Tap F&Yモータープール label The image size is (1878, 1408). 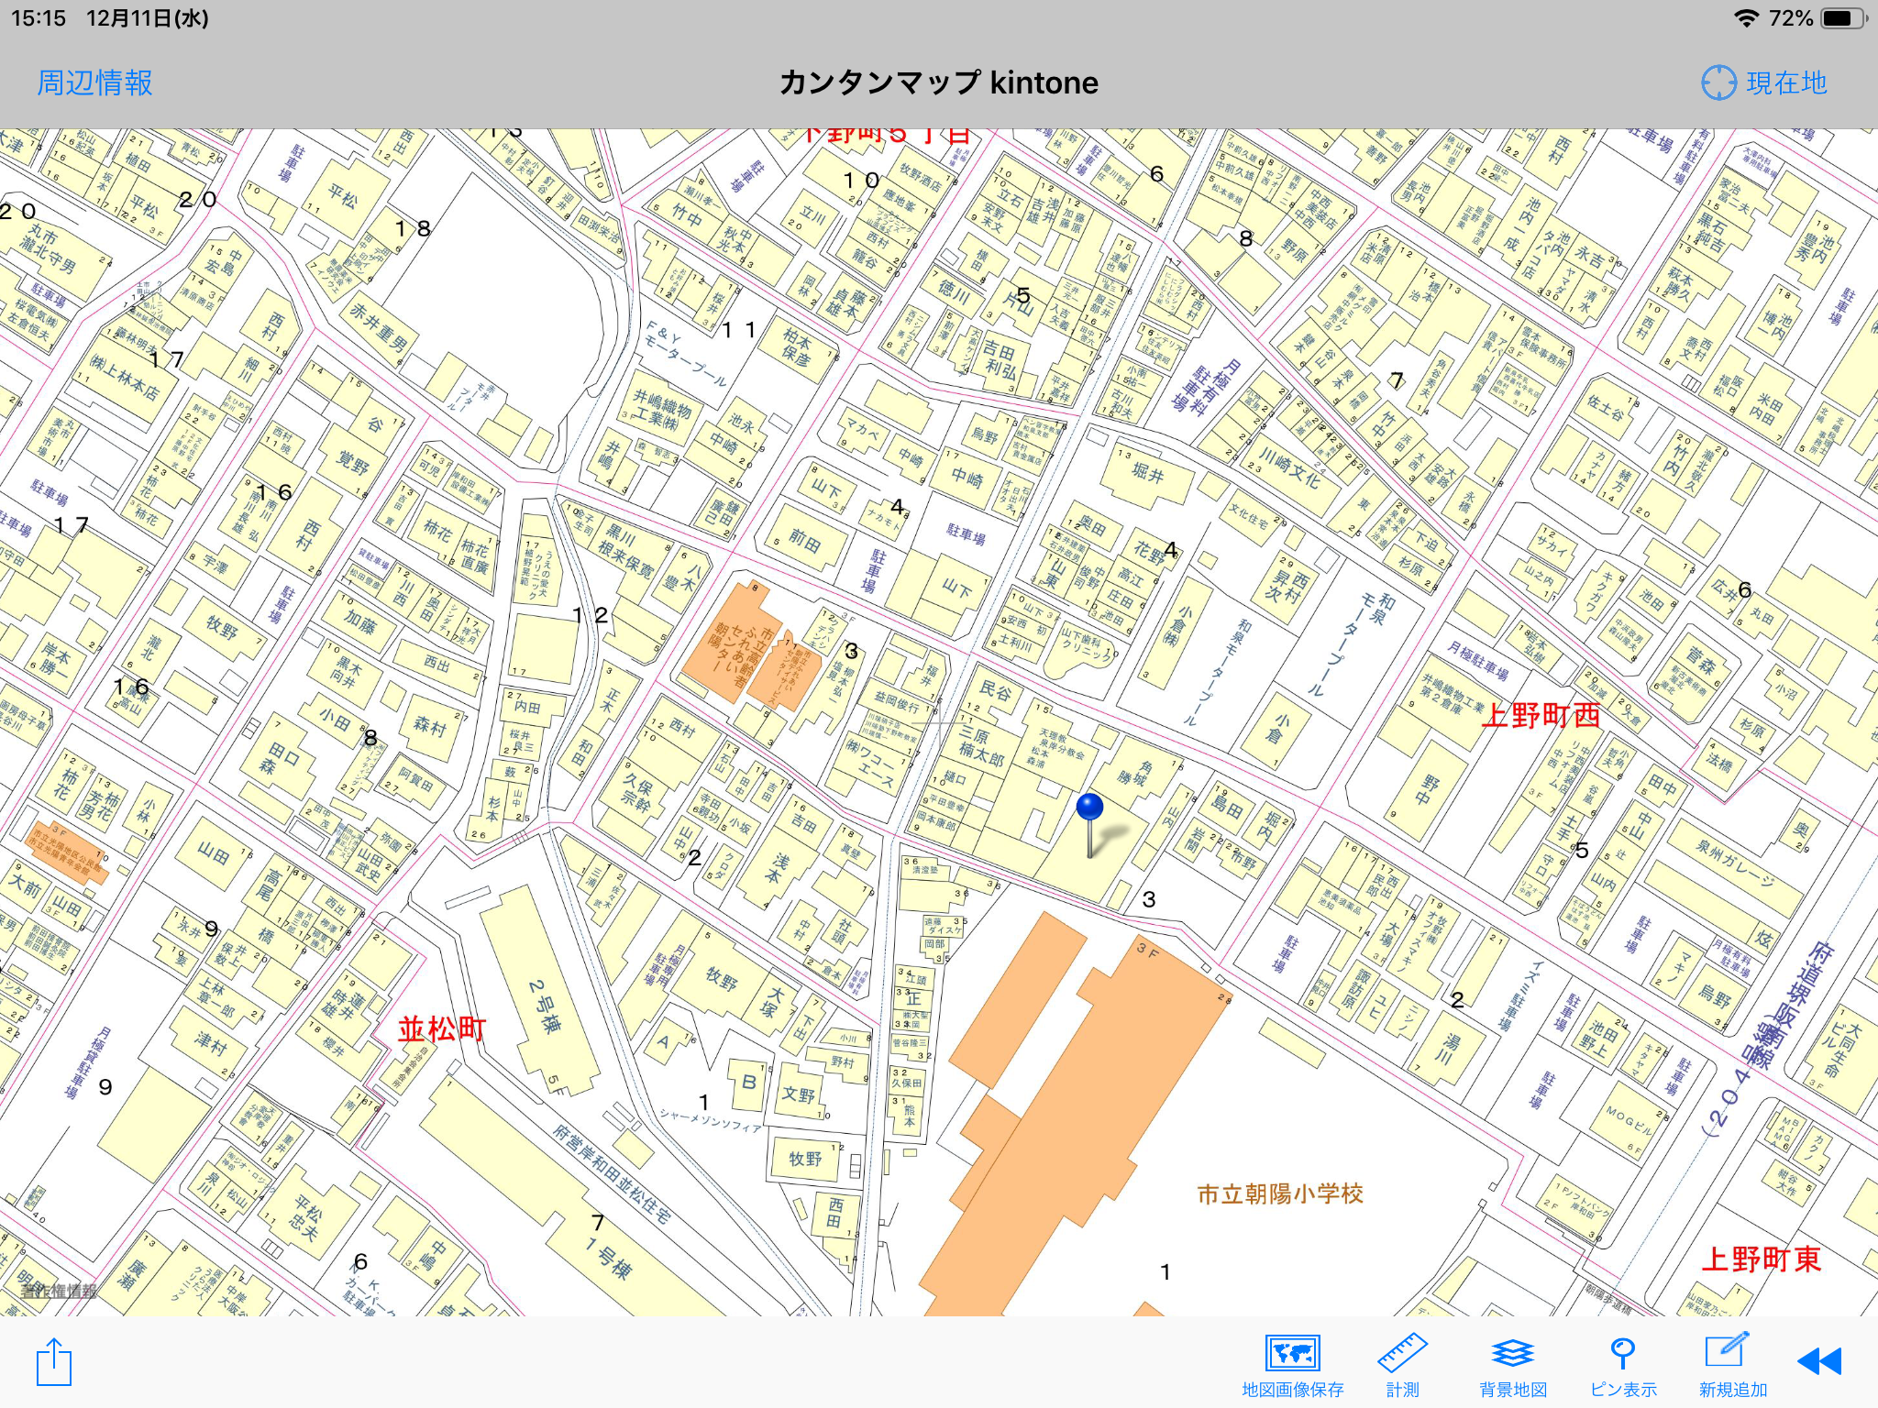click(x=686, y=353)
